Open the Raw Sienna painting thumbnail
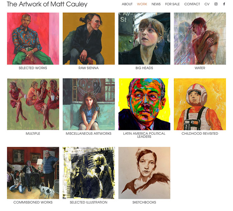This screenshot has width=233, height=211. [x=89, y=39]
